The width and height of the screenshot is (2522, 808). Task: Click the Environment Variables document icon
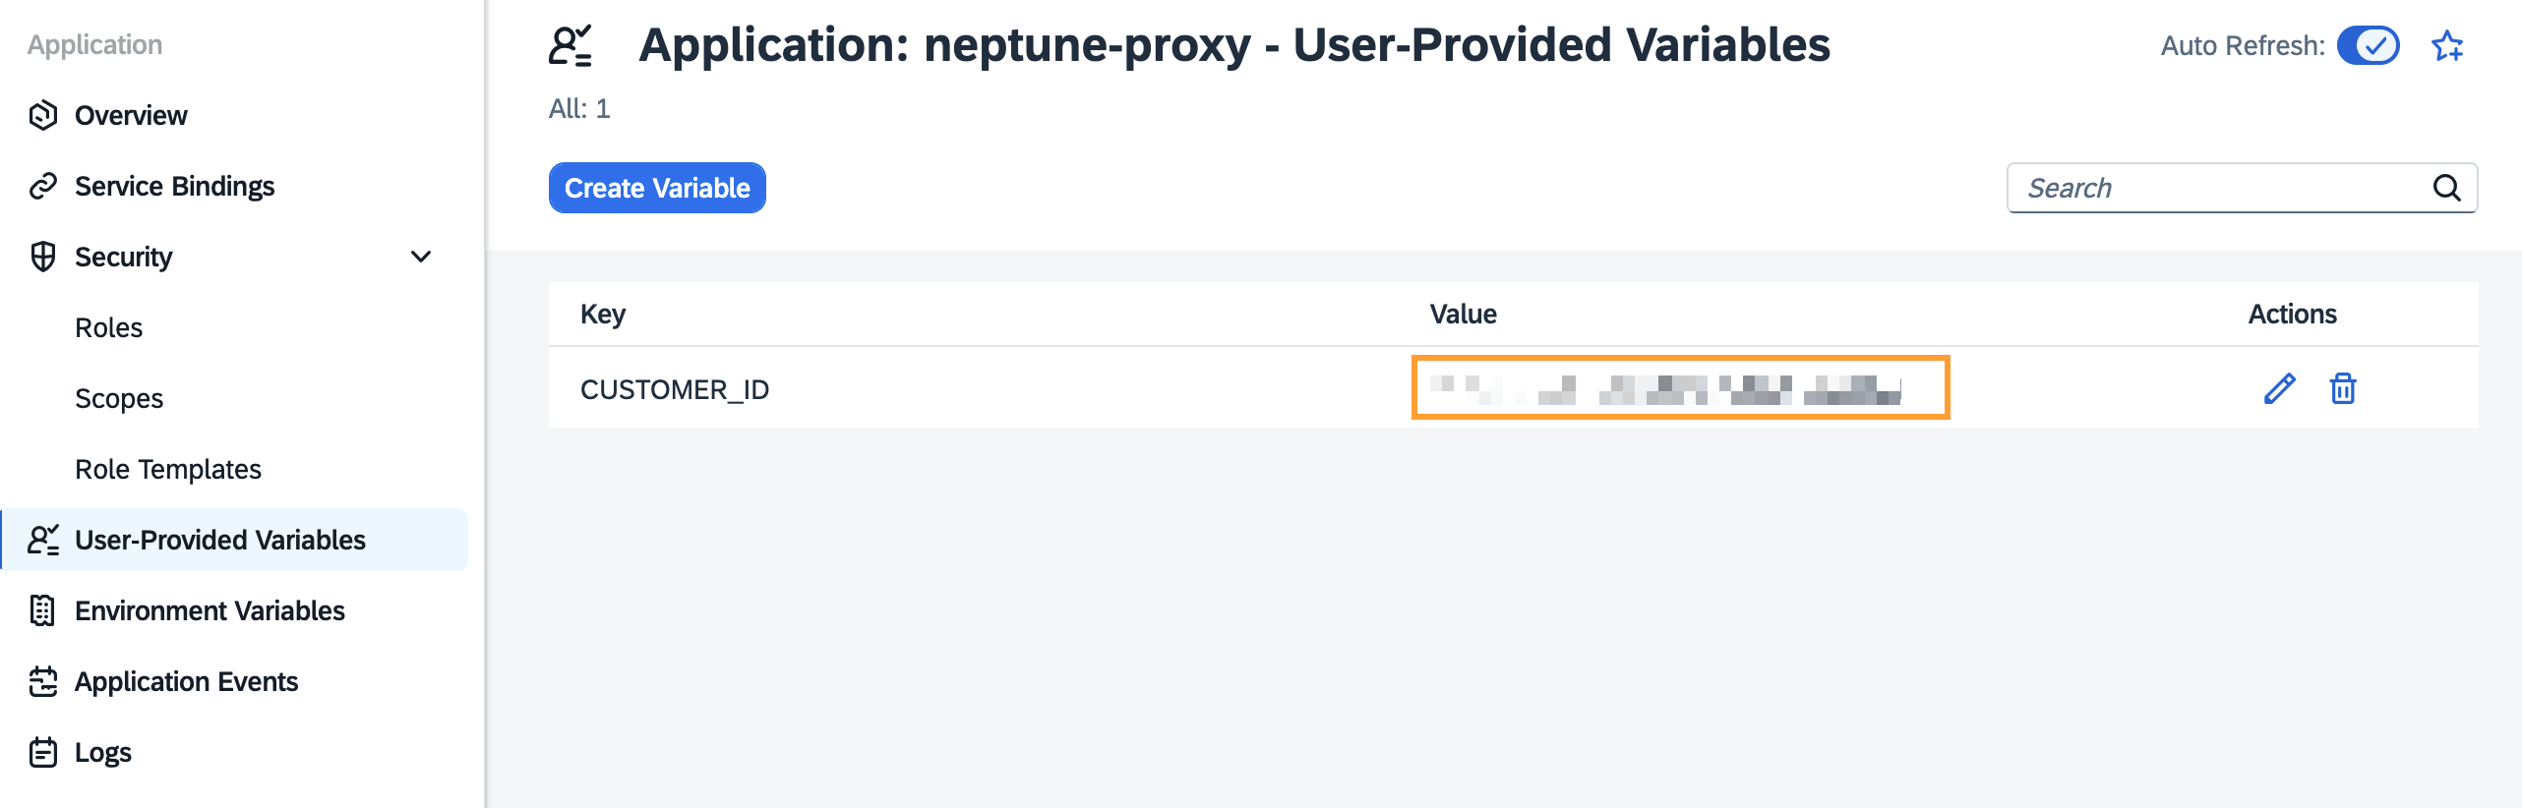pyautogui.click(x=42, y=610)
